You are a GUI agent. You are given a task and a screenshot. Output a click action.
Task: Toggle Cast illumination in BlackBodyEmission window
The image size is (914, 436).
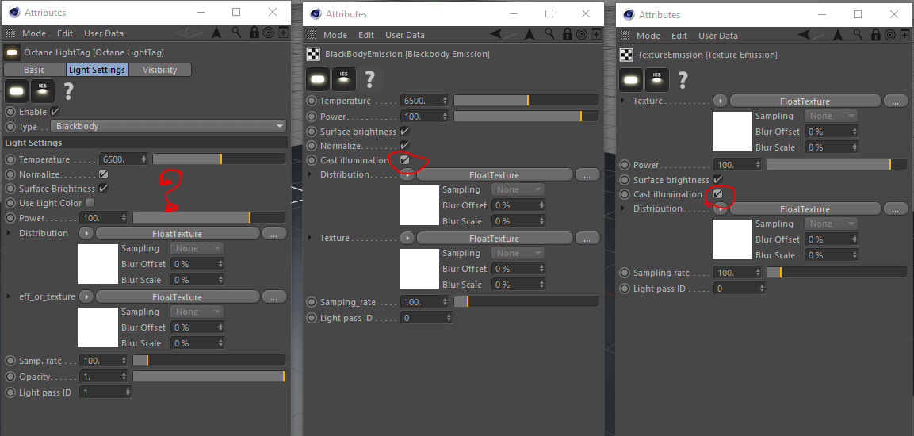[x=404, y=159]
